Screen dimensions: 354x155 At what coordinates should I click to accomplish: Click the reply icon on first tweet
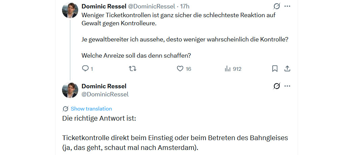pyautogui.click(x=85, y=69)
